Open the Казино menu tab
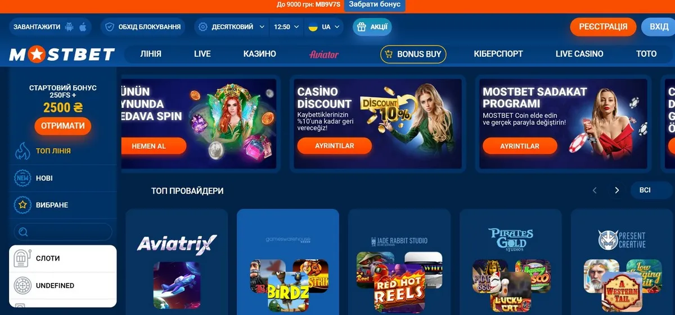675x315 pixels. click(x=260, y=54)
